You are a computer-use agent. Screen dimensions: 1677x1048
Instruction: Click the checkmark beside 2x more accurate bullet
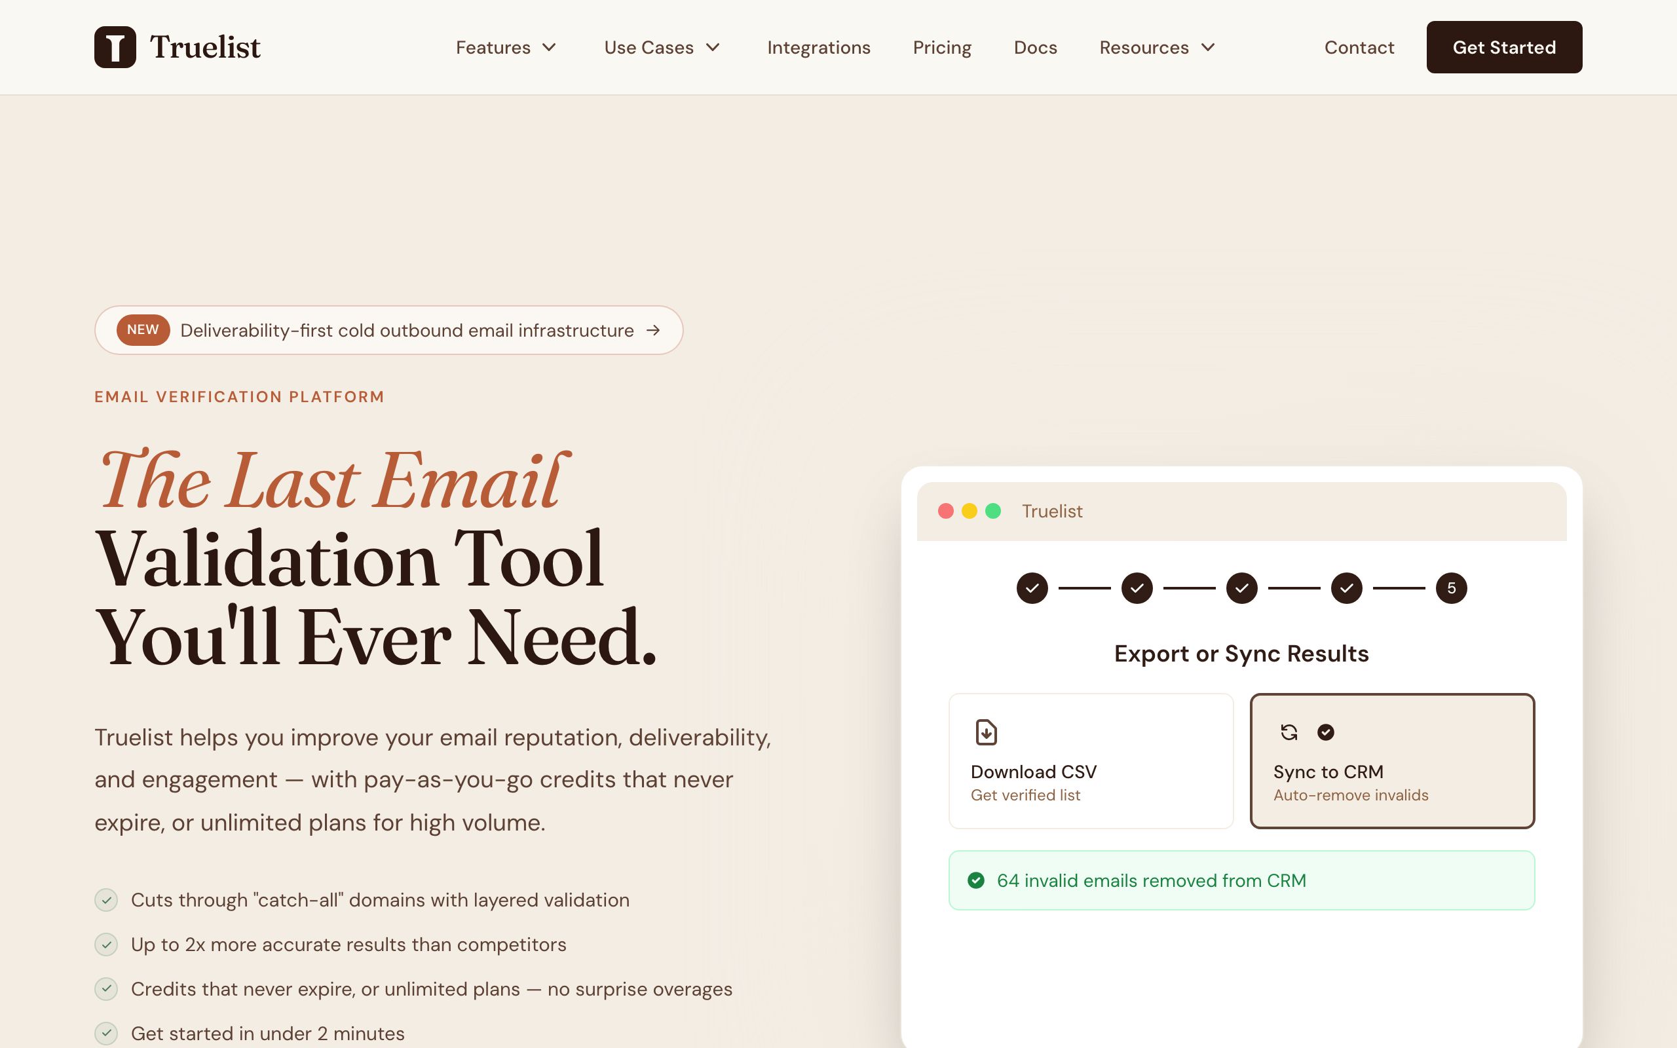pyautogui.click(x=106, y=944)
